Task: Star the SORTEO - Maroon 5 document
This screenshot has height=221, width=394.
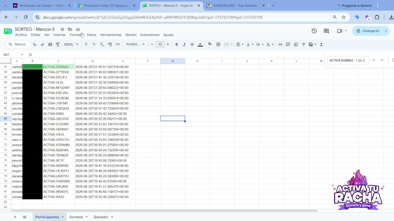Action: click(62, 29)
